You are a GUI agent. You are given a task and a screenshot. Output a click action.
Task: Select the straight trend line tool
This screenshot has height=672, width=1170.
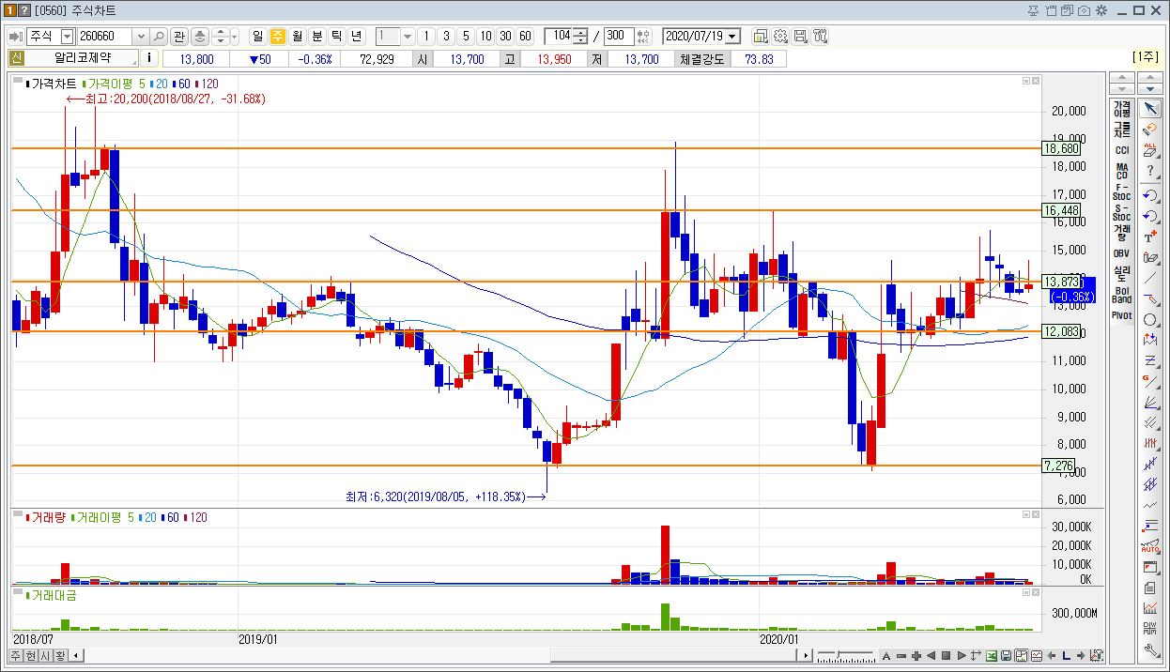coord(1150,278)
